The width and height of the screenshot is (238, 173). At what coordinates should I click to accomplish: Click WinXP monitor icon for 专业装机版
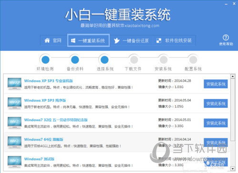pos(14,84)
